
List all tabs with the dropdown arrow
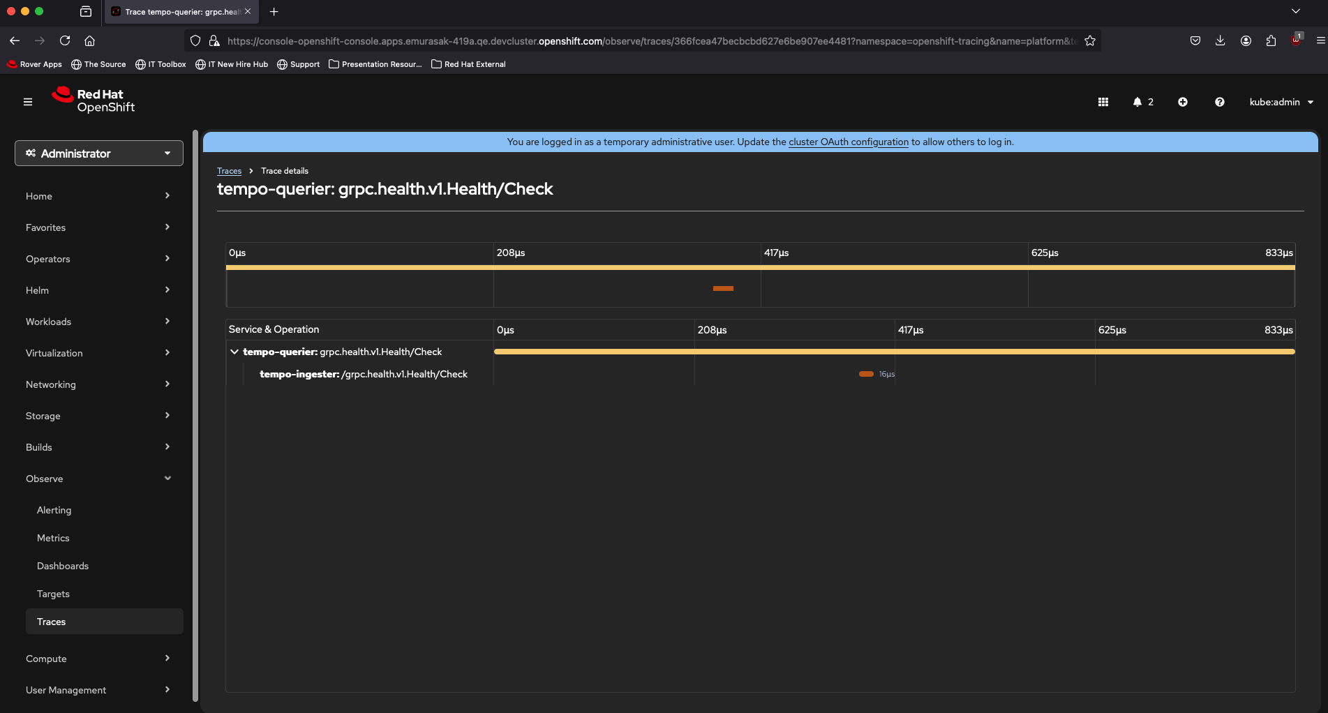1296,11
